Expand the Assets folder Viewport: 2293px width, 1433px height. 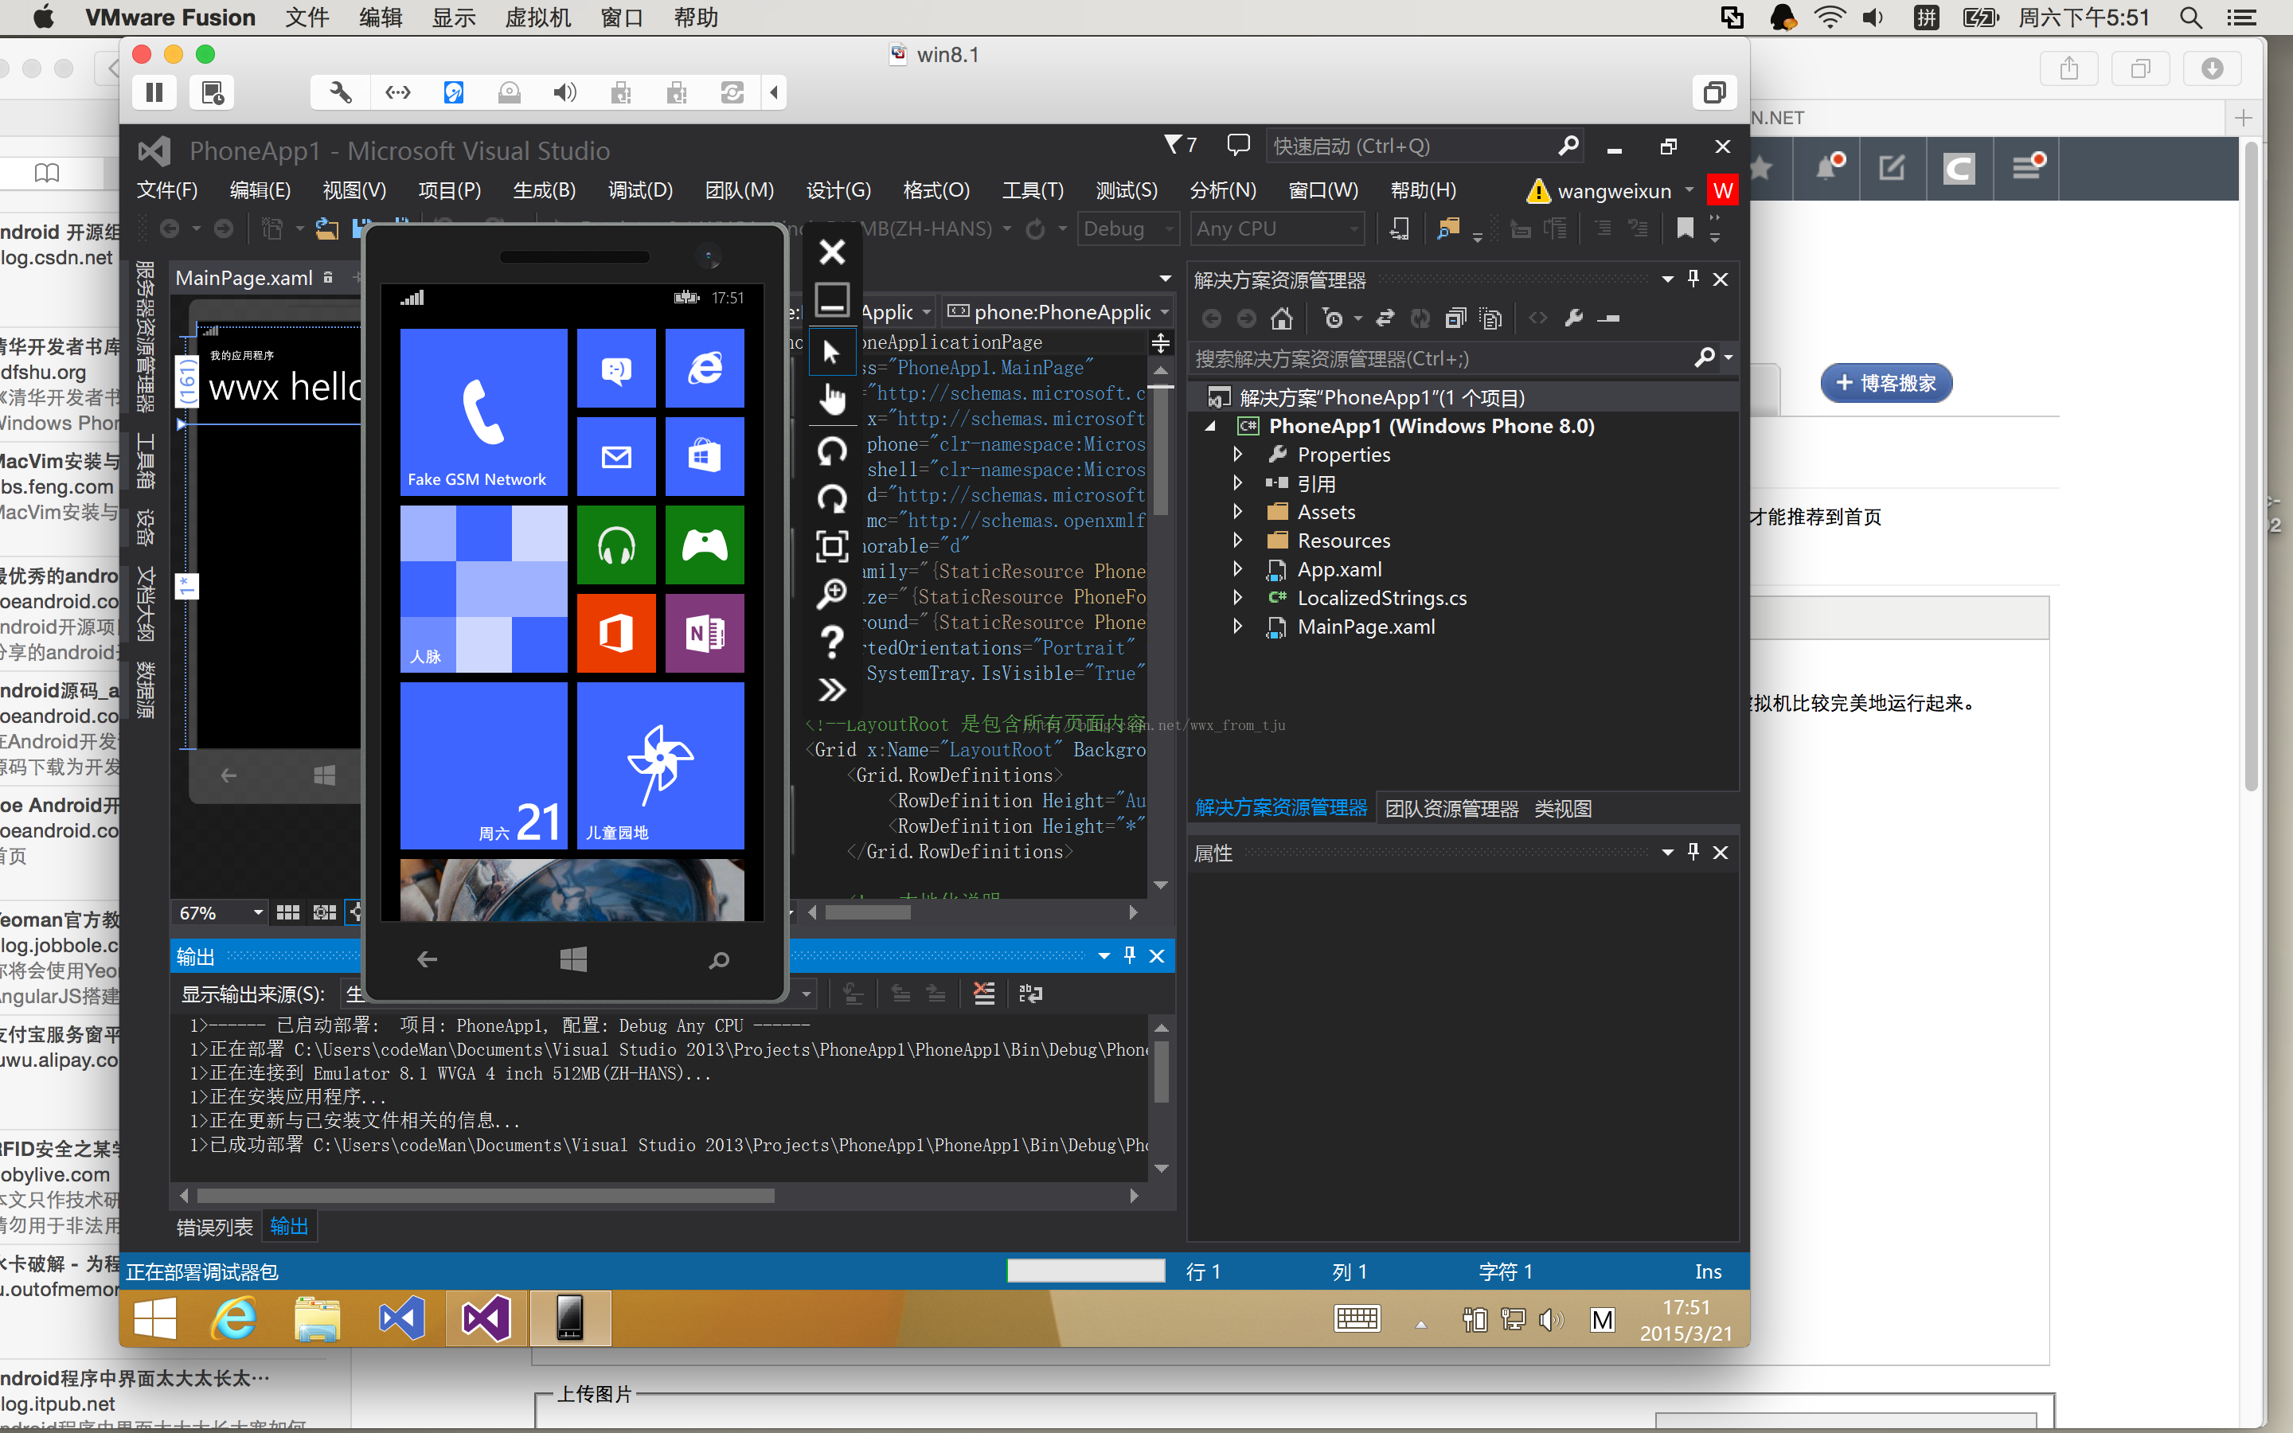pos(1237,512)
